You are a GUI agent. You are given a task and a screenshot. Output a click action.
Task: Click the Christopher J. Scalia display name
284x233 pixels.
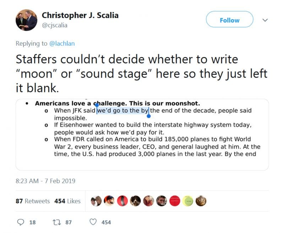pyautogui.click(x=80, y=15)
